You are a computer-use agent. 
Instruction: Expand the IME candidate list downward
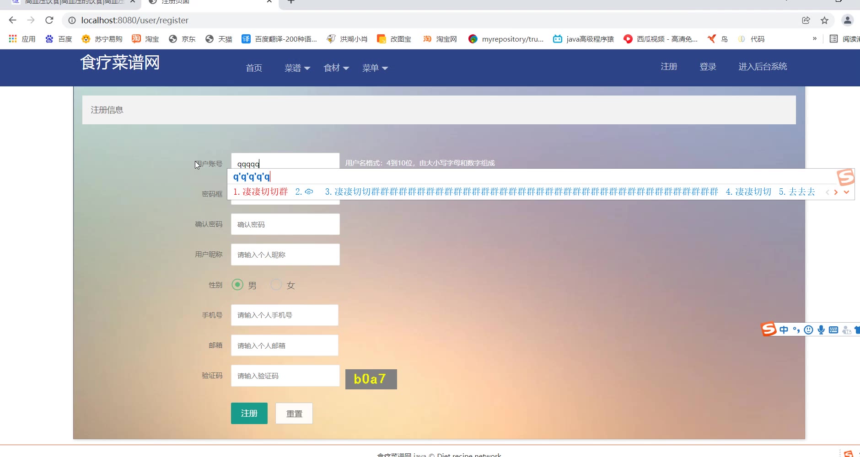846,192
